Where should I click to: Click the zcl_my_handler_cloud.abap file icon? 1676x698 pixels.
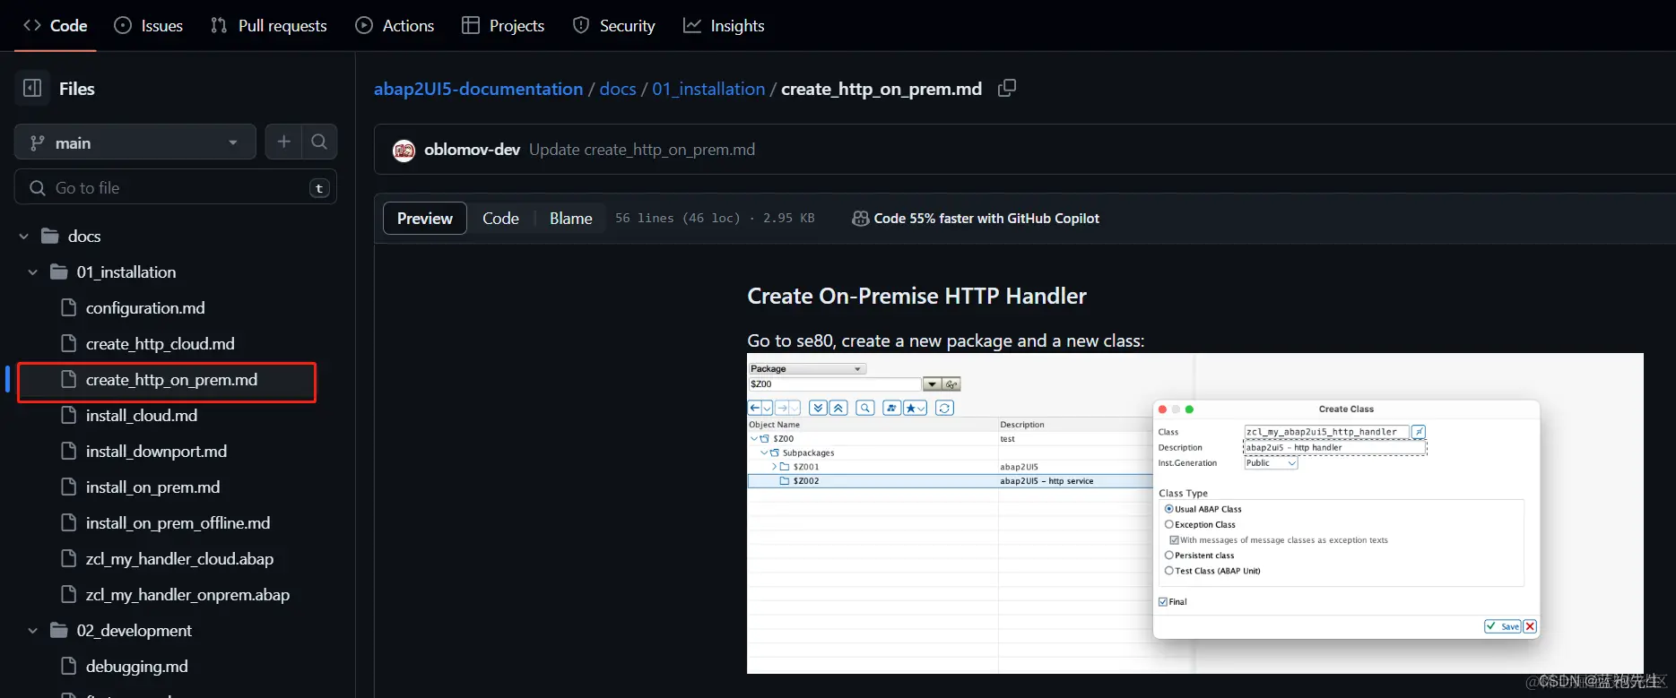tap(68, 559)
